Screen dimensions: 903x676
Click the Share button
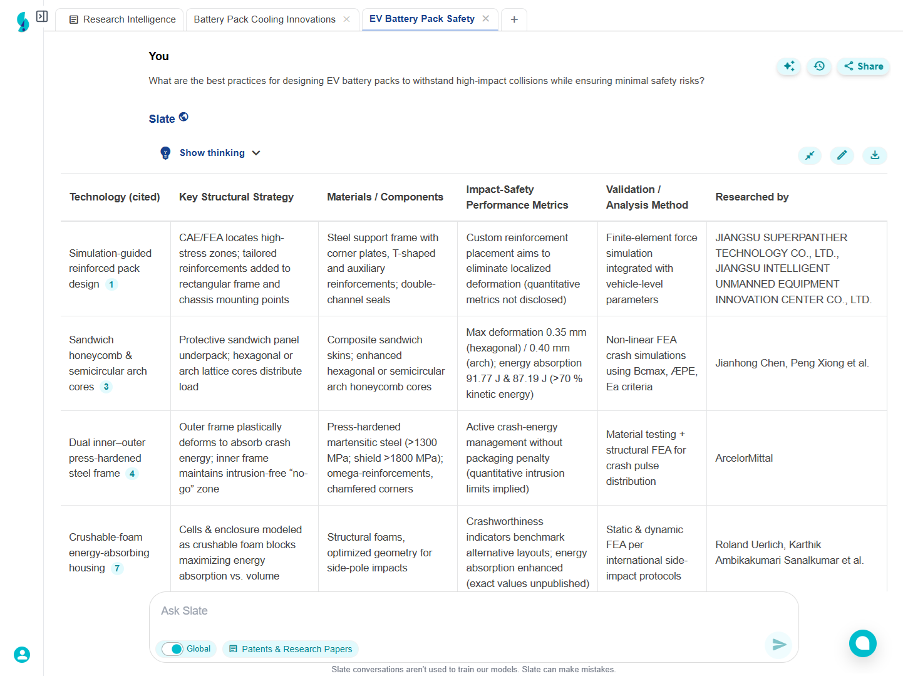click(864, 66)
